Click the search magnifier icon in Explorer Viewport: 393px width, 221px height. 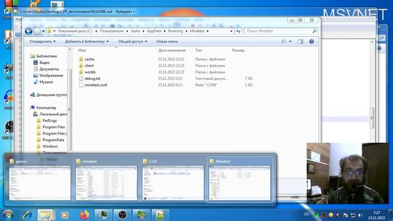click(314, 31)
